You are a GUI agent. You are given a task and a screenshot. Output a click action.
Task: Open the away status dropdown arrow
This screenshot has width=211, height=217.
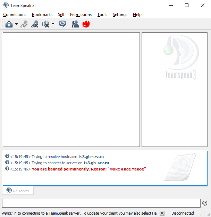(16, 24)
